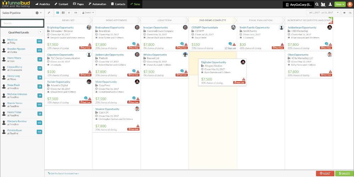Click warning triangle on Vinte Opportunity
Screen dimensions: 354x177
pyautogui.click(x=138, y=99)
